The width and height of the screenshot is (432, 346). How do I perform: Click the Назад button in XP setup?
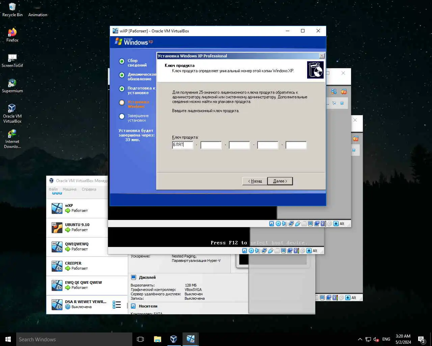[255, 181]
